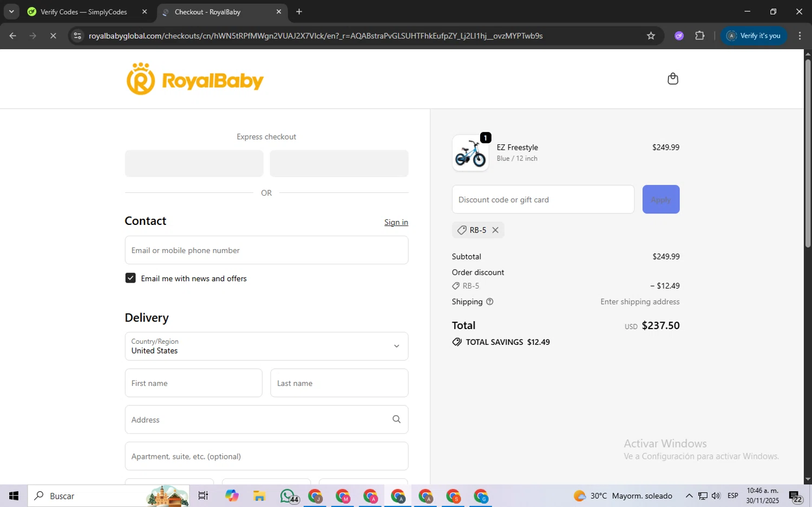The height and width of the screenshot is (507, 812).
Task: Close the Checkout RoyalBaby tab
Action: pos(279,11)
